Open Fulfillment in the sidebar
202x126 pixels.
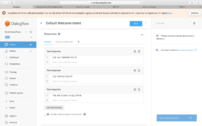pyautogui.click(x=14, y=57)
